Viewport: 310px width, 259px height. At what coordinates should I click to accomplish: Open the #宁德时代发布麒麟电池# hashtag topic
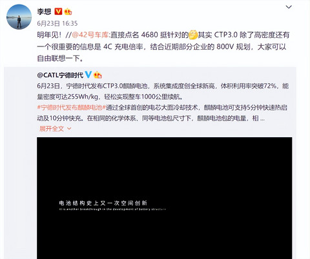click(x=71, y=108)
